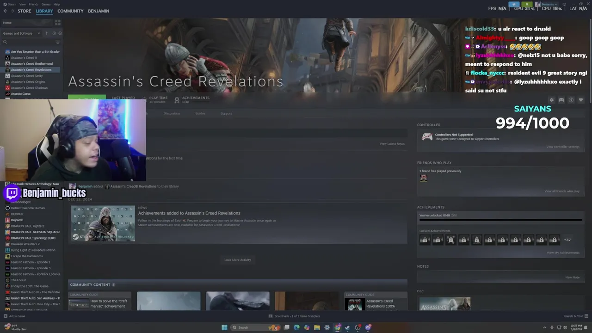Image resolution: width=592 pixels, height=333 pixels.
Task: Open Revelations 100% community guide card
Action: point(376,302)
